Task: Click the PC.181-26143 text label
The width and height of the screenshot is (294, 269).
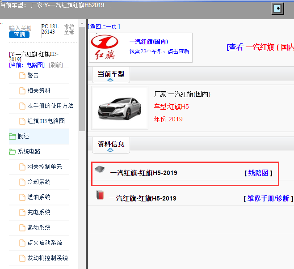Action: pyautogui.click(x=50, y=29)
